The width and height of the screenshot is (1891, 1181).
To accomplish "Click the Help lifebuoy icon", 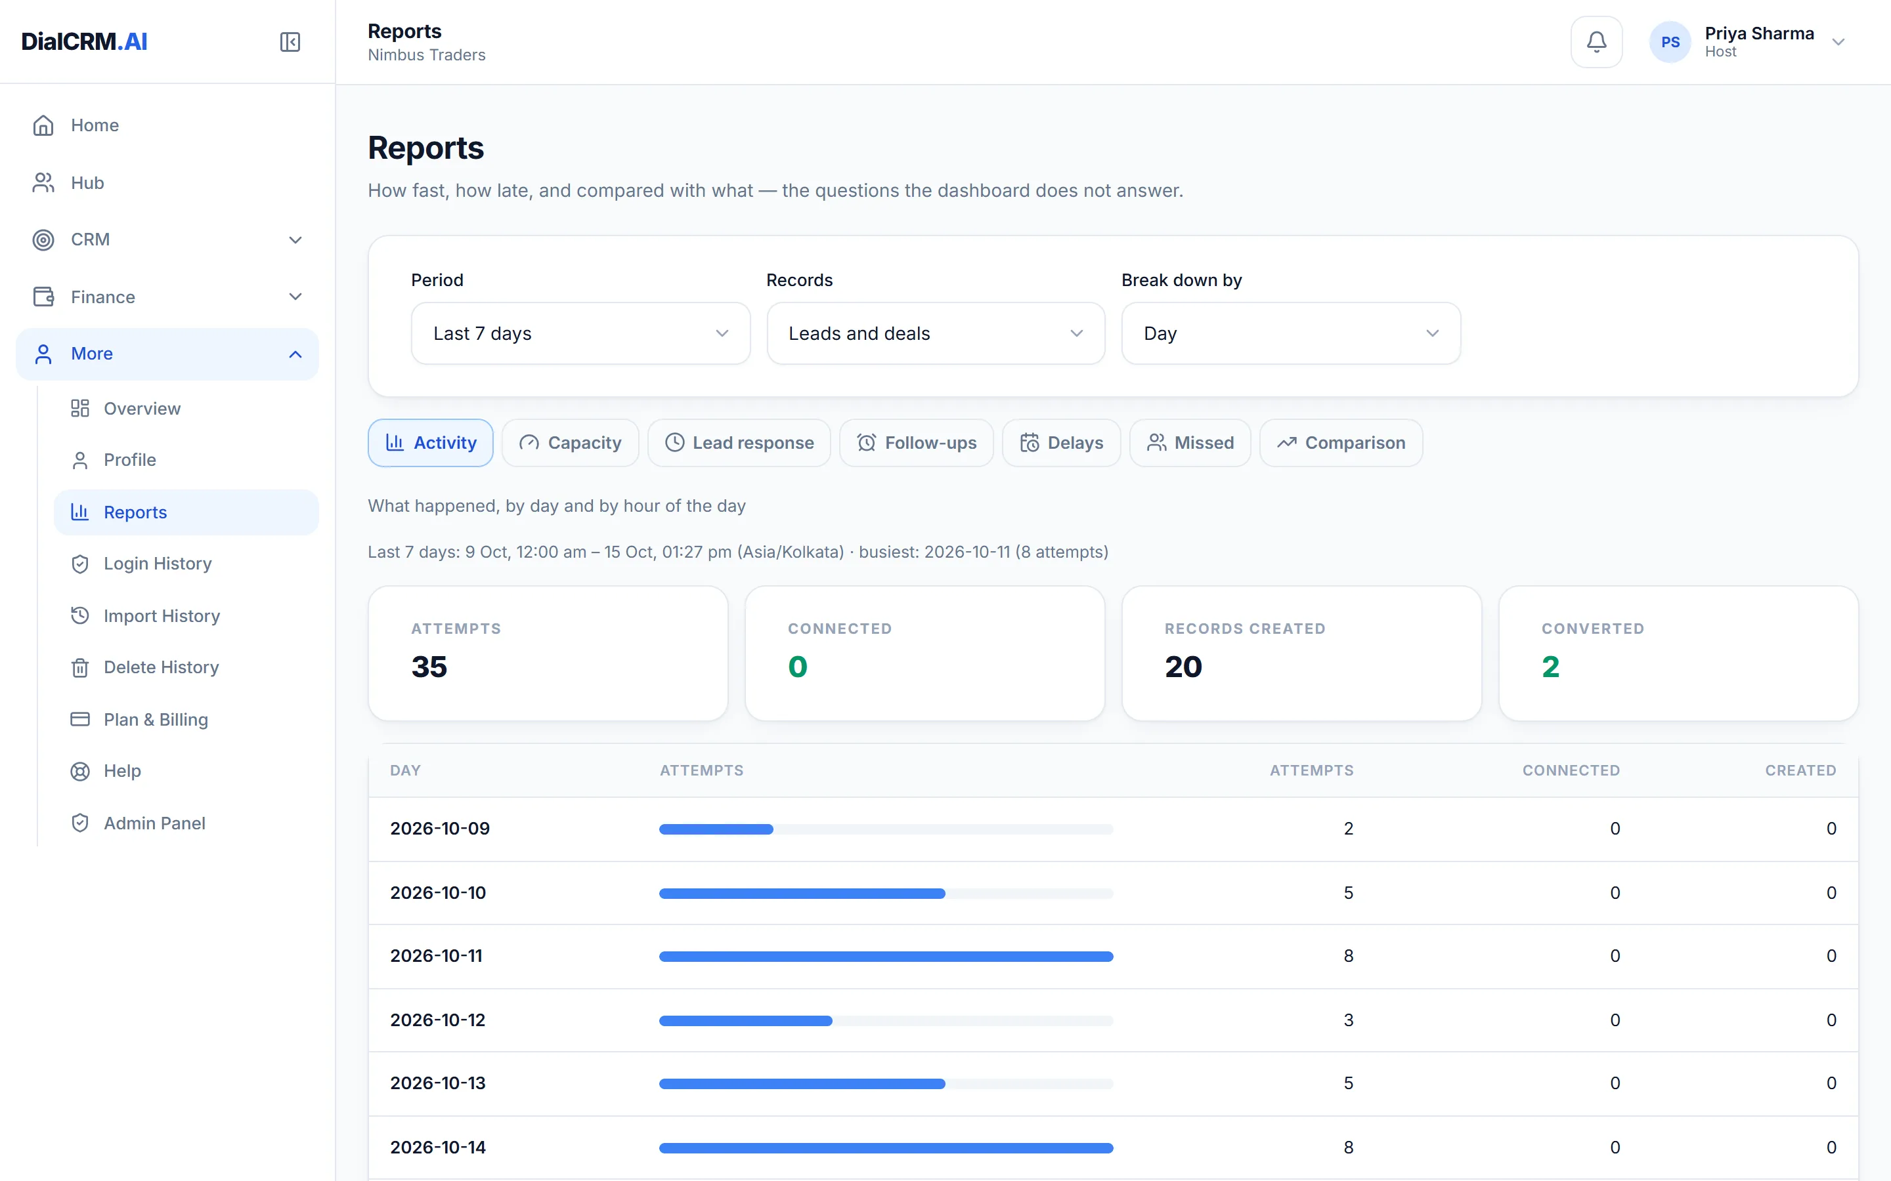I will 79,771.
